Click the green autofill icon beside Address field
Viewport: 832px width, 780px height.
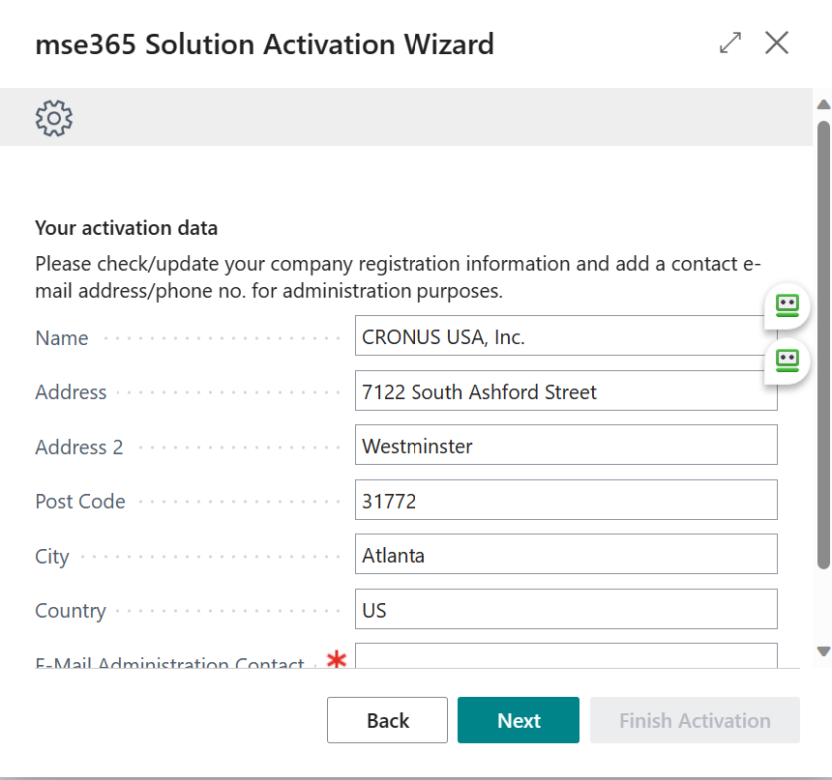coord(787,361)
